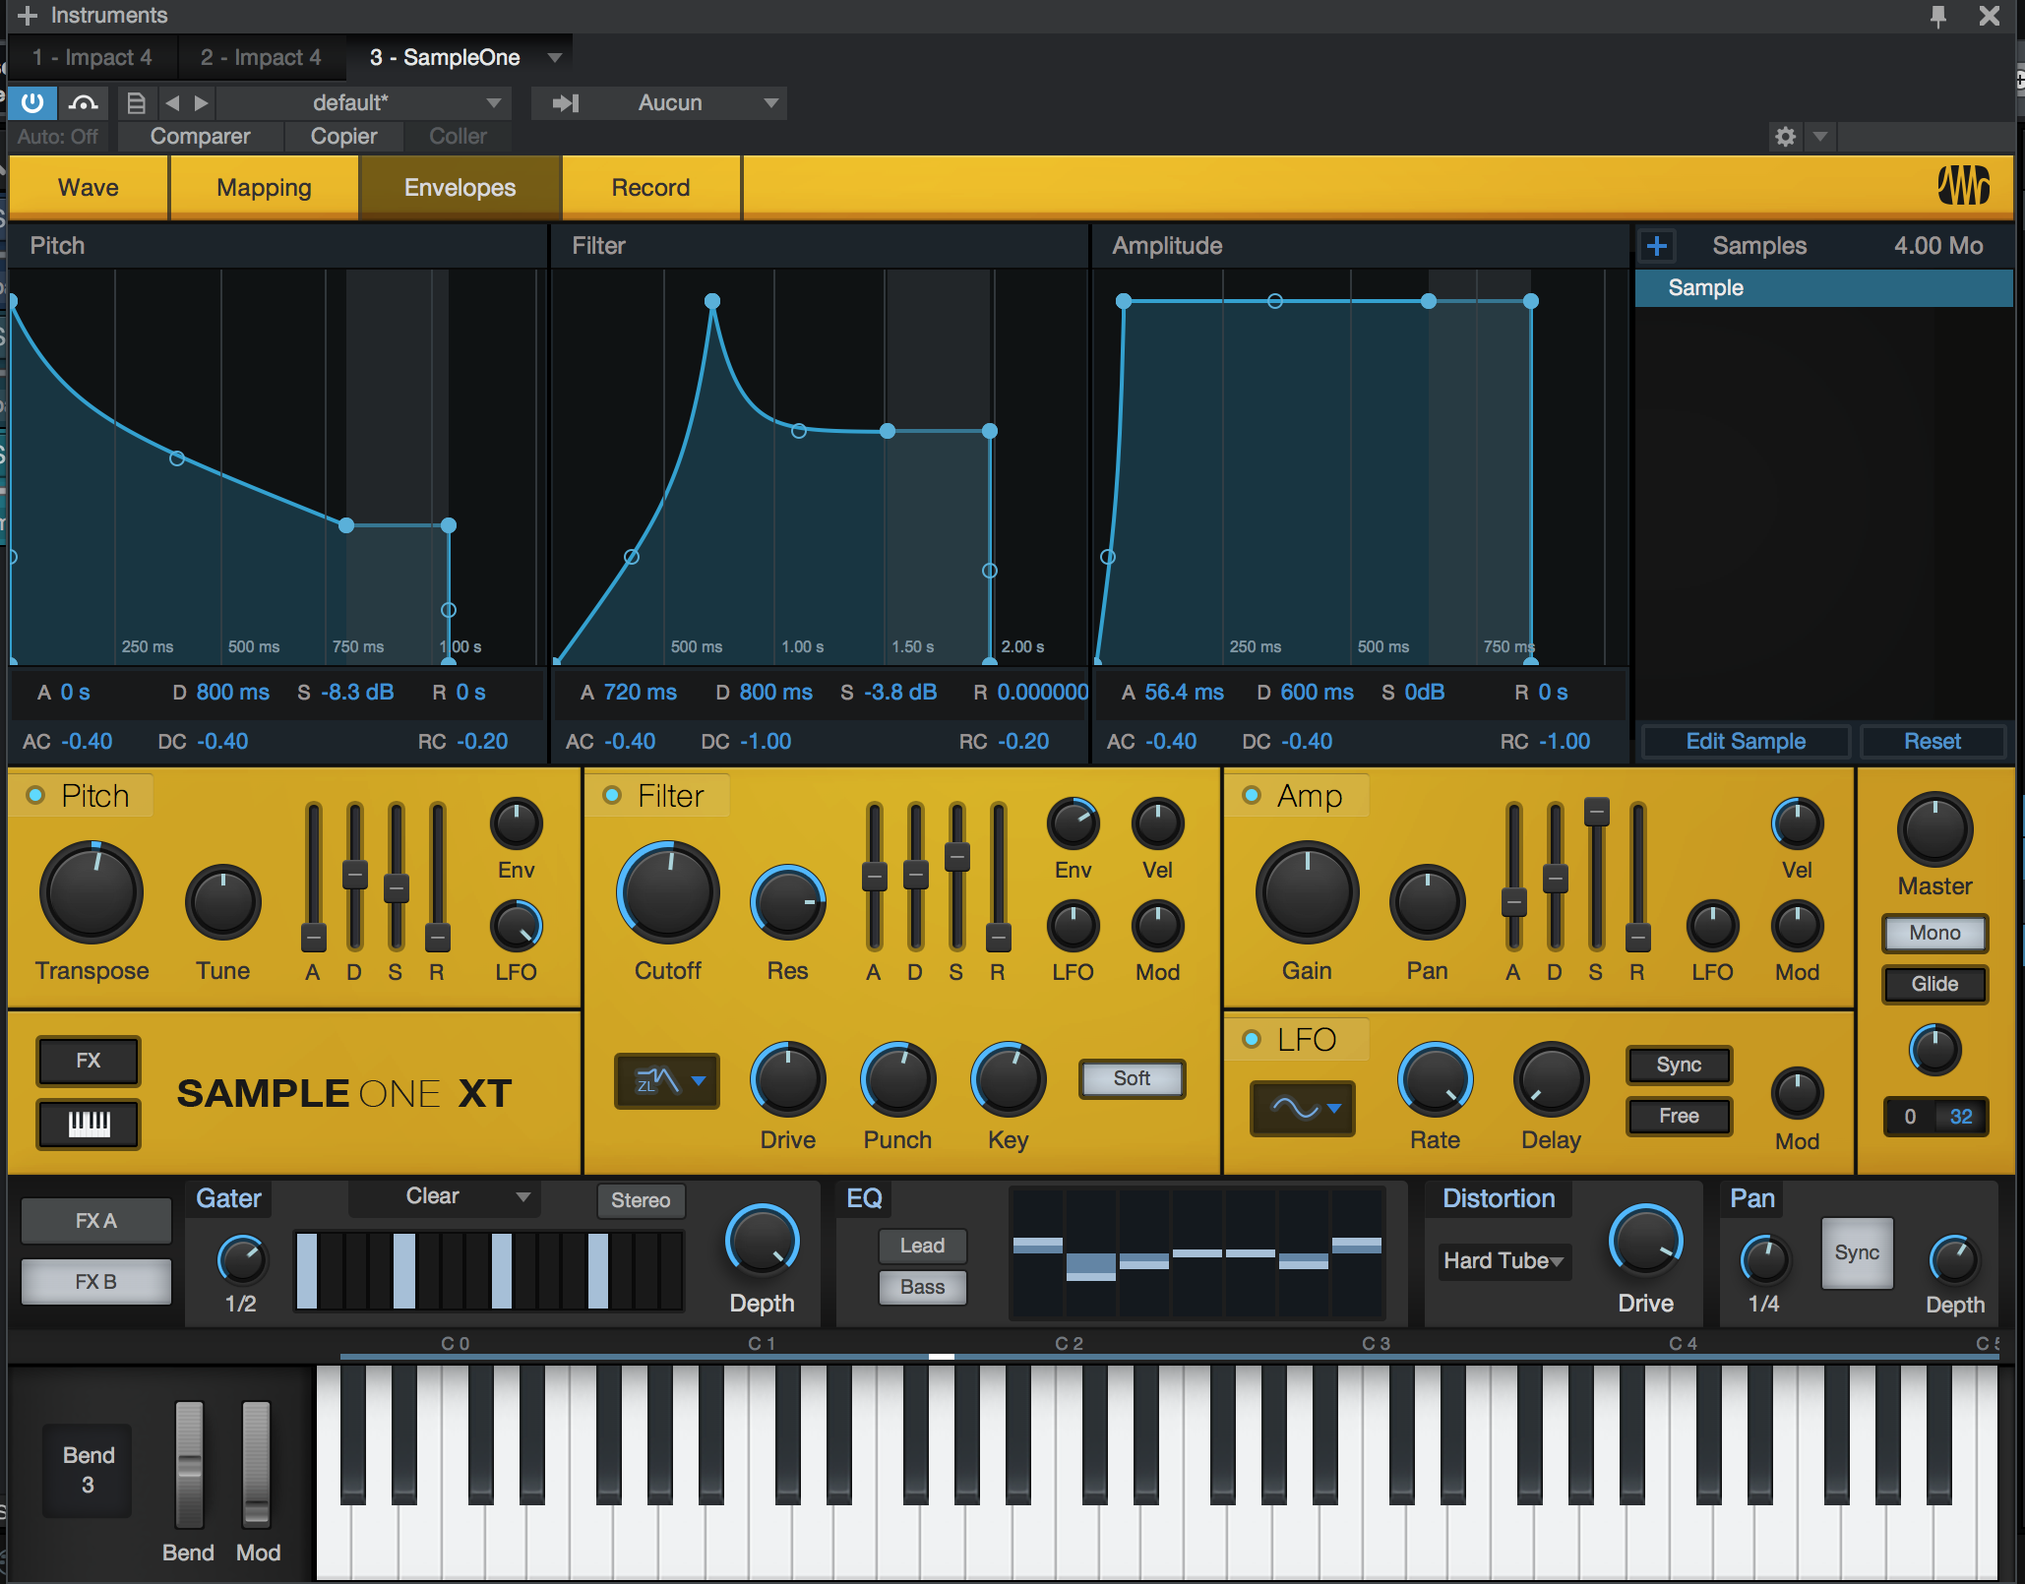Click the Master volume knob
2025x1584 pixels.
tap(1934, 829)
